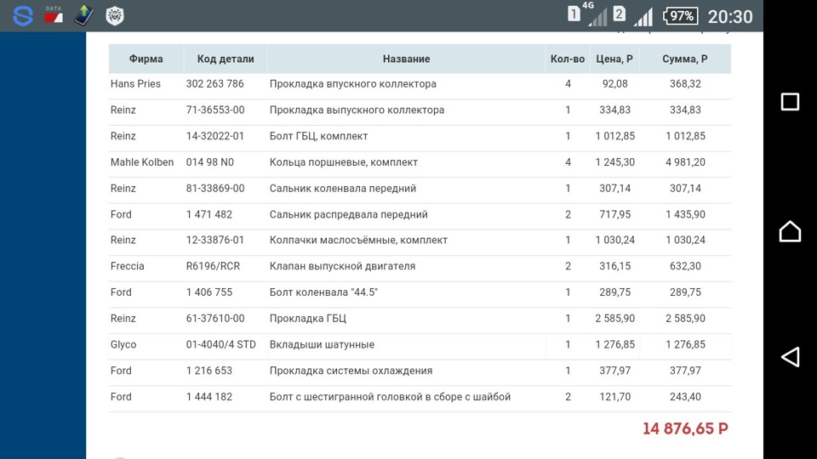This screenshot has height=459, width=817.
Task: Click the Сумма, Р column header
Action: tap(684, 59)
